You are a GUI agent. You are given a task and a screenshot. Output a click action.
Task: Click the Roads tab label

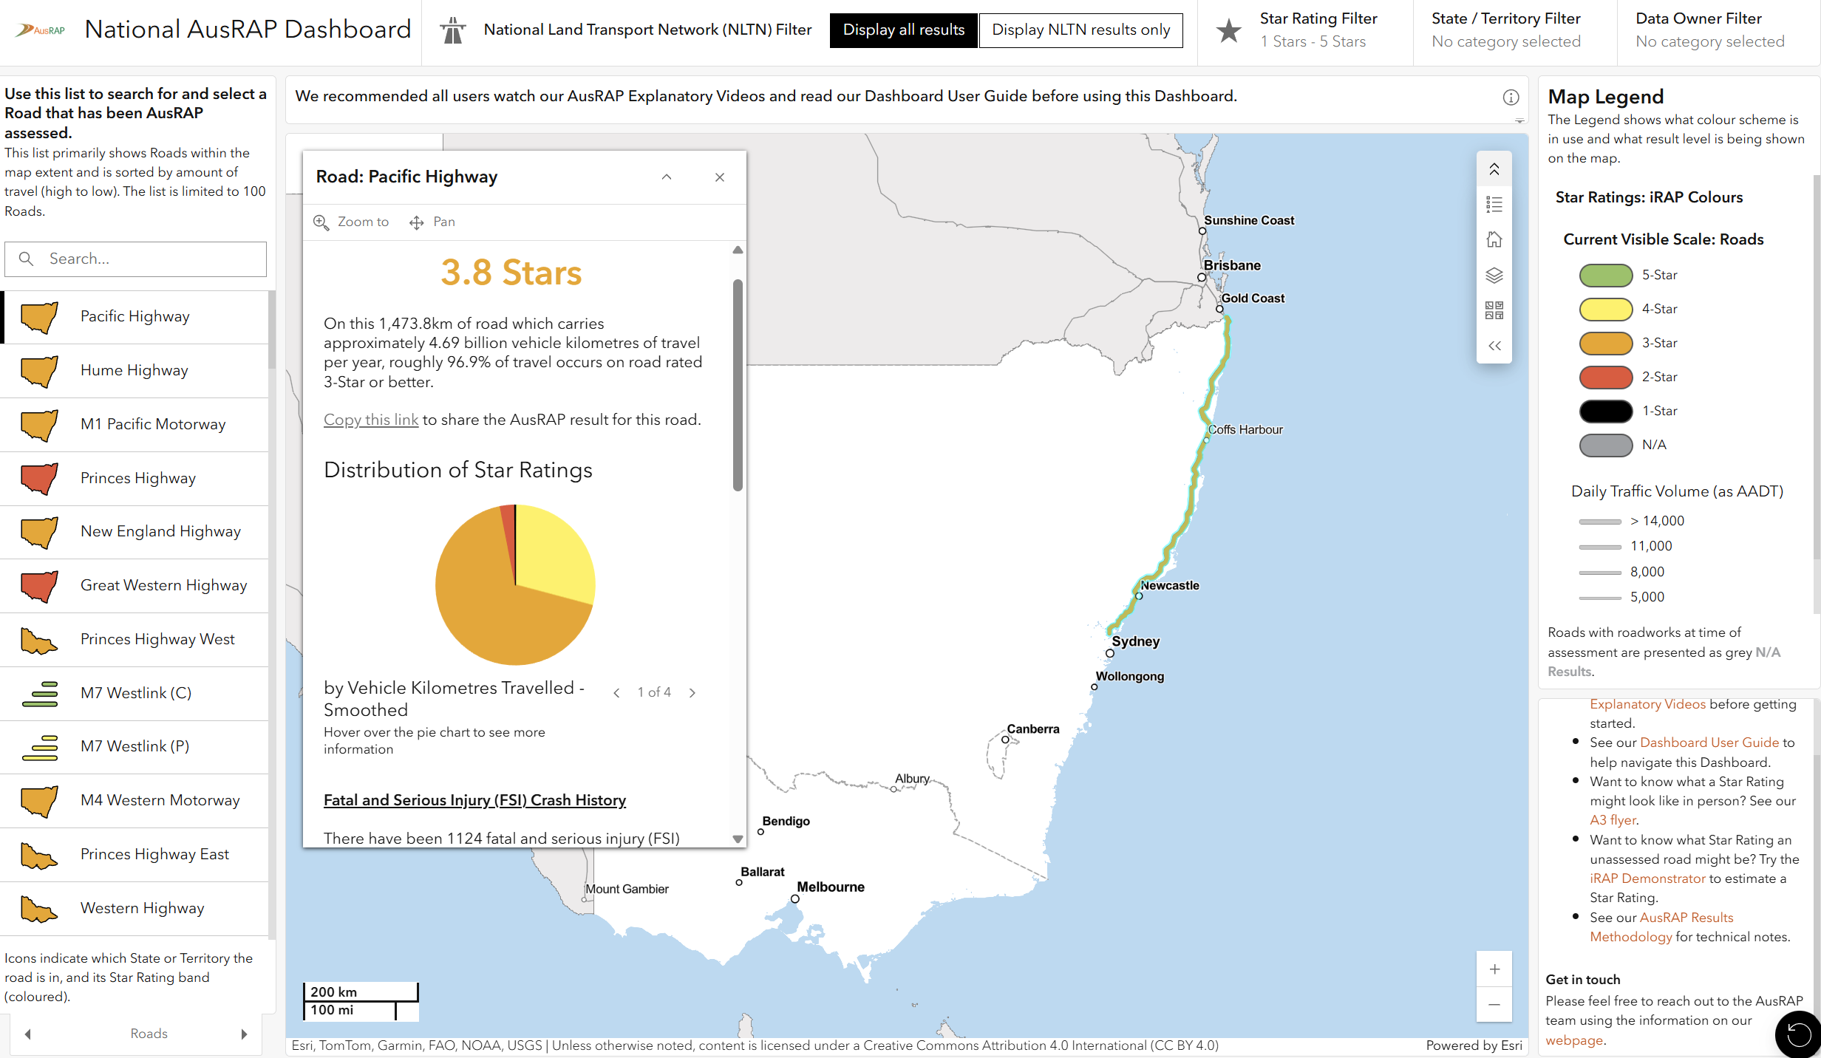(149, 1034)
